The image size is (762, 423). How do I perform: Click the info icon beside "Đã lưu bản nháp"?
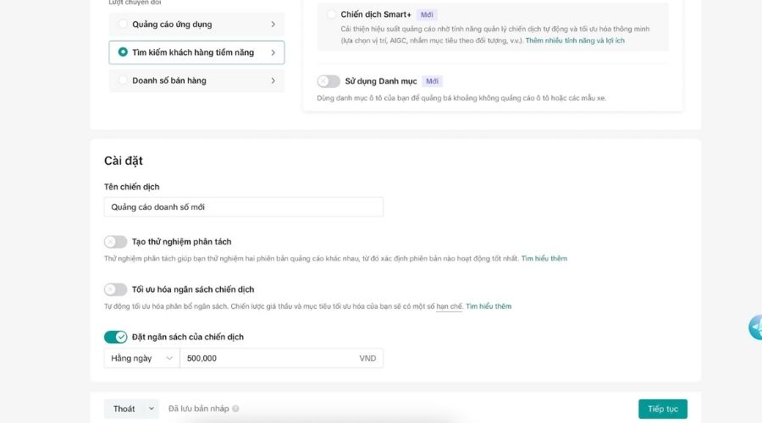point(235,409)
